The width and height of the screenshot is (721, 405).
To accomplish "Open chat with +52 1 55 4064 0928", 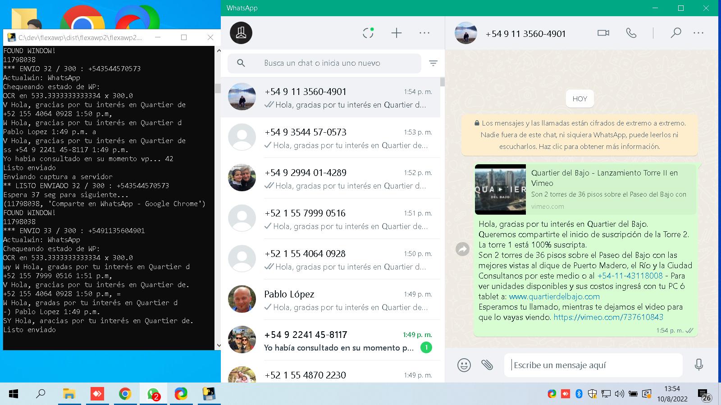I will click(330, 259).
